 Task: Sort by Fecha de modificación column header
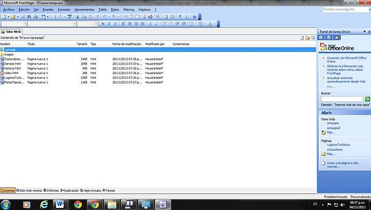pos(127,44)
